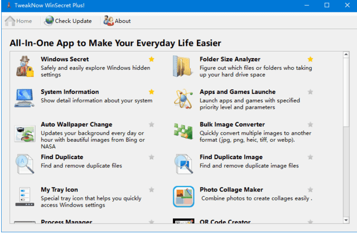The width and height of the screenshot is (357, 234).
Task: Open the Windows Secret detective icon
Action: (x=25, y=66)
